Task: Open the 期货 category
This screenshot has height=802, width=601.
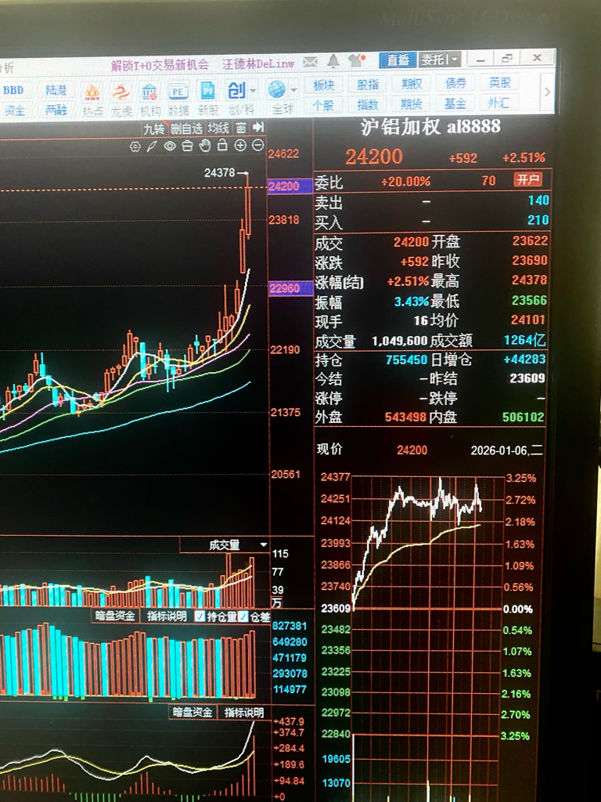Action: [412, 104]
